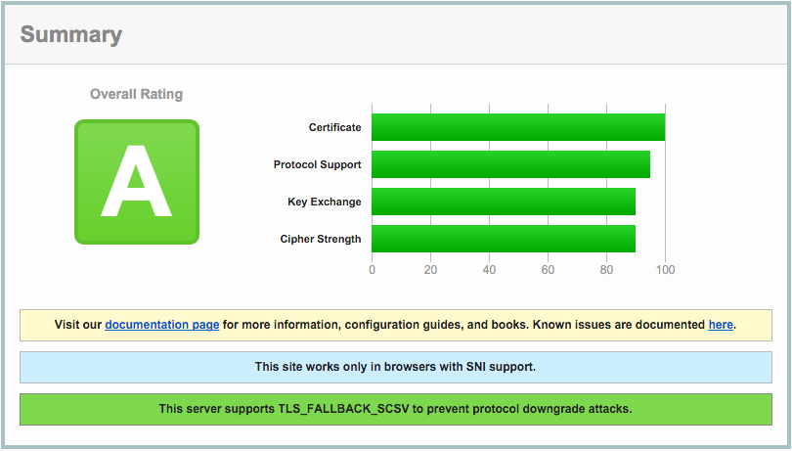Select the Certificate score bar
The height and width of the screenshot is (451, 792).
tap(518, 127)
